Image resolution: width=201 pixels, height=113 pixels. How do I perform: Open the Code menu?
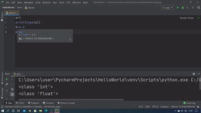tap(38, 3)
